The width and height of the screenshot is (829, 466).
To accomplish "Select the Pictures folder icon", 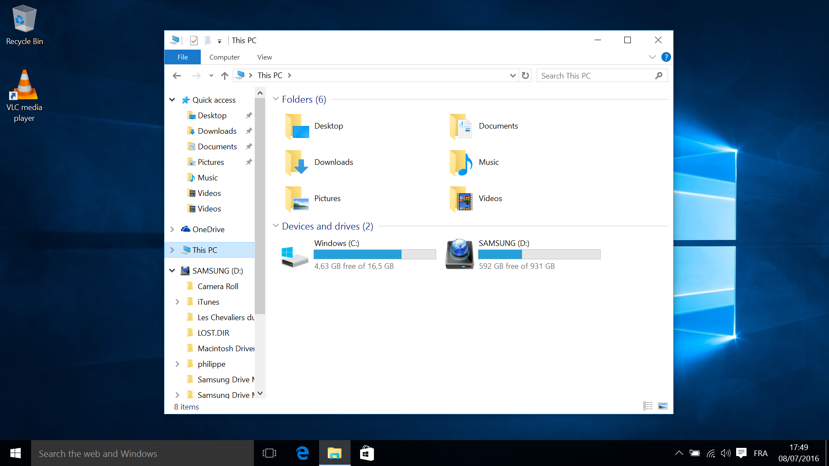I will pyautogui.click(x=297, y=198).
